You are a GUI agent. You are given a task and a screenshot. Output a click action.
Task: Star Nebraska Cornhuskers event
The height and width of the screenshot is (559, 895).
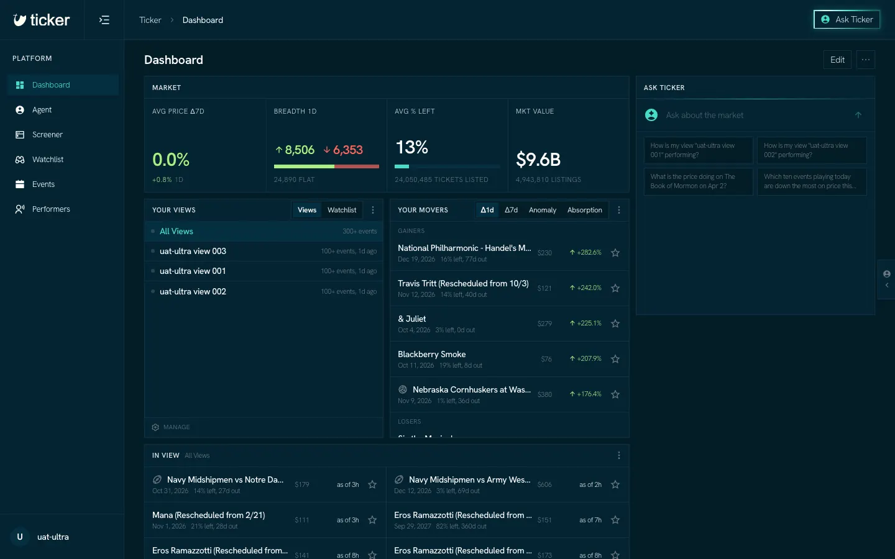pyautogui.click(x=615, y=394)
